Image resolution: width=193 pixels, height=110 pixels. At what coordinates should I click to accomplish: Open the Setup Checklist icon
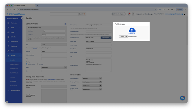8,90
